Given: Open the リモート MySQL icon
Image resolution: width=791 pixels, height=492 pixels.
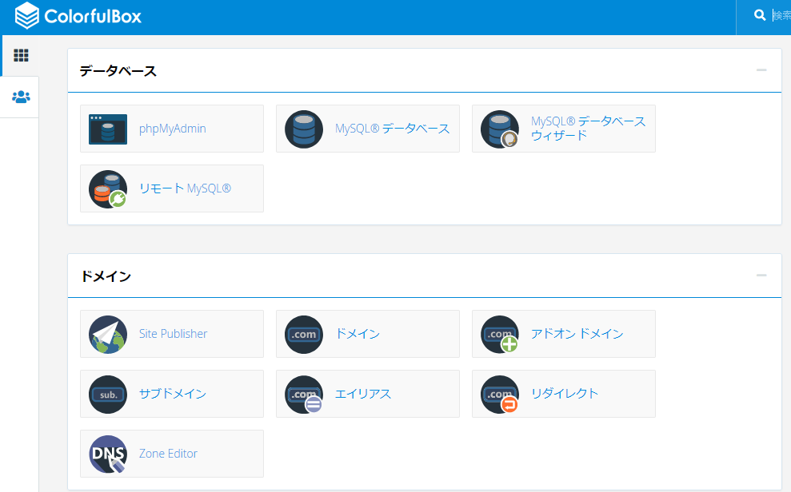Looking at the screenshot, I should 108,188.
